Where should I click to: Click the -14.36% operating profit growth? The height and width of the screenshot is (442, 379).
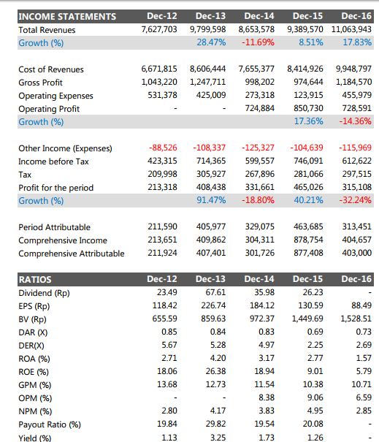click(355, 121)
